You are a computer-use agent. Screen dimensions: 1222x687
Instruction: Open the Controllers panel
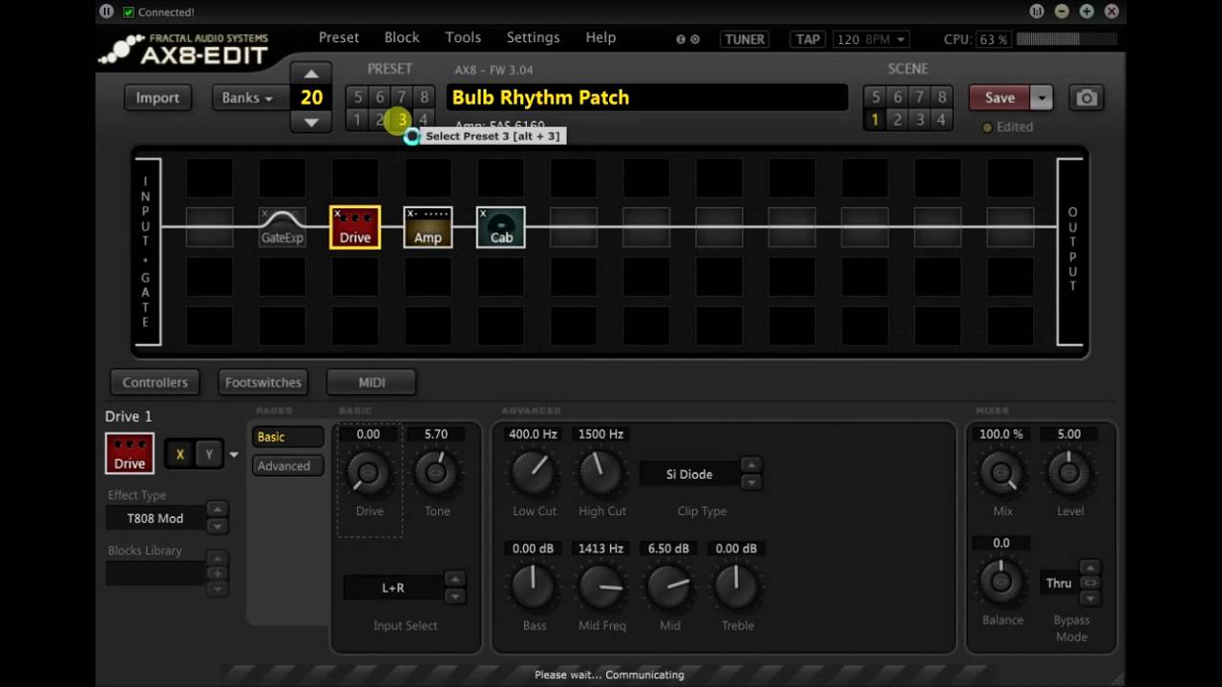tap(156, 382)
